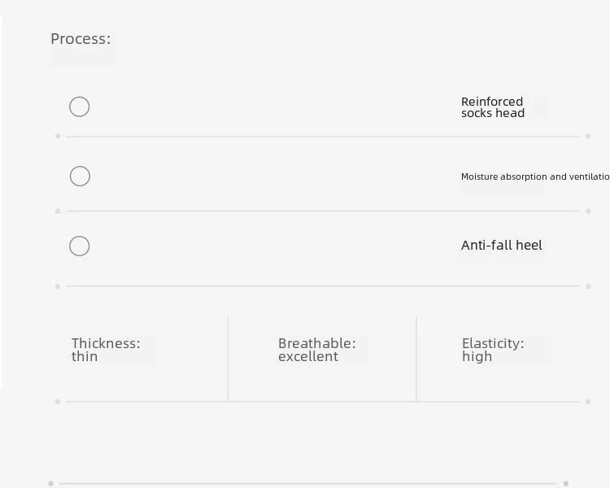Click the Breathable: excellent specification
The image size is (610, 488).
pyautogui.click(x=316, y=350)
